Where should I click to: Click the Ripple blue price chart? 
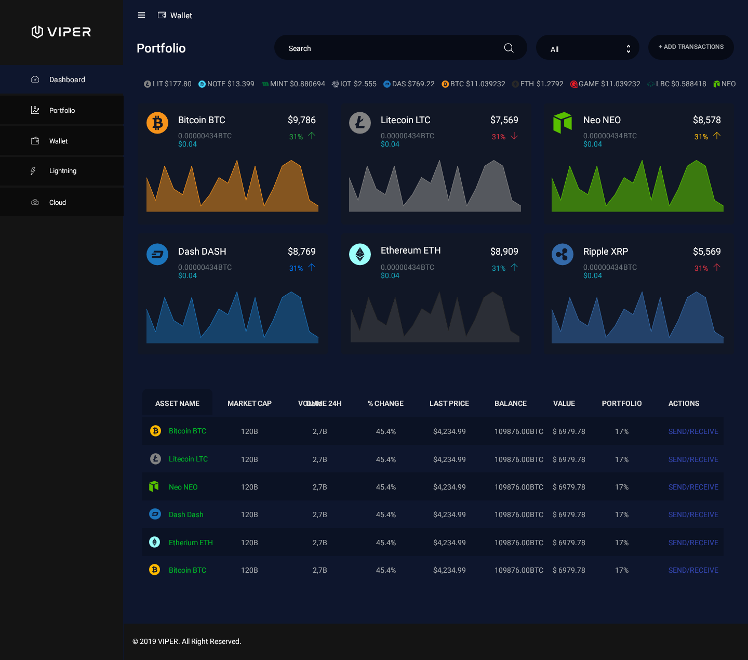click(x=637, y=317)
